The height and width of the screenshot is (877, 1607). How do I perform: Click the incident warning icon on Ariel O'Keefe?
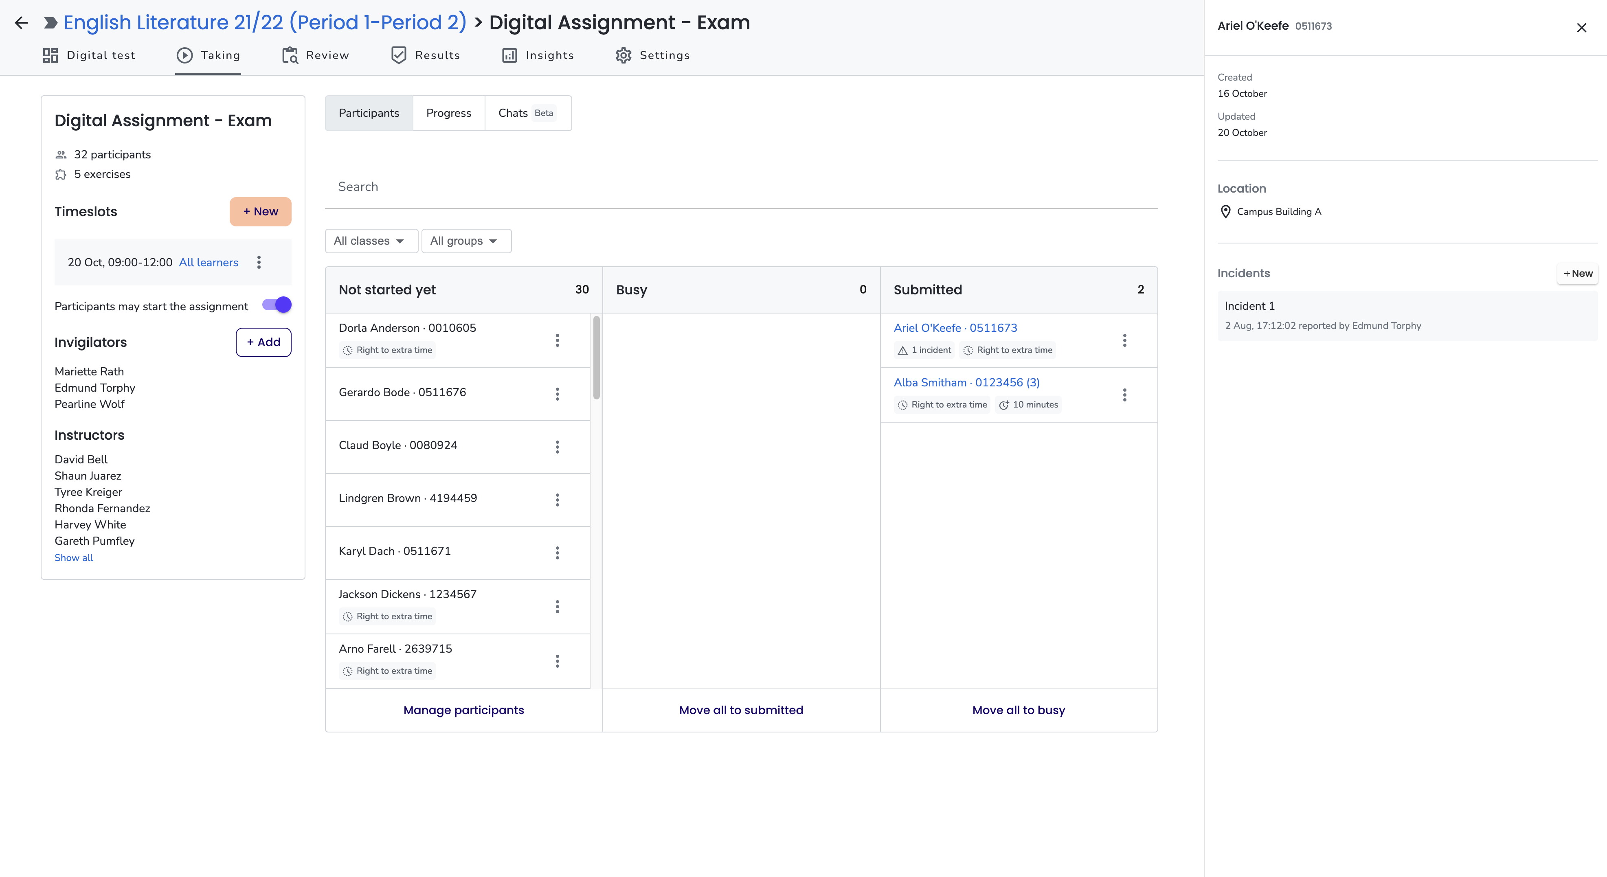tap(902, 351)
